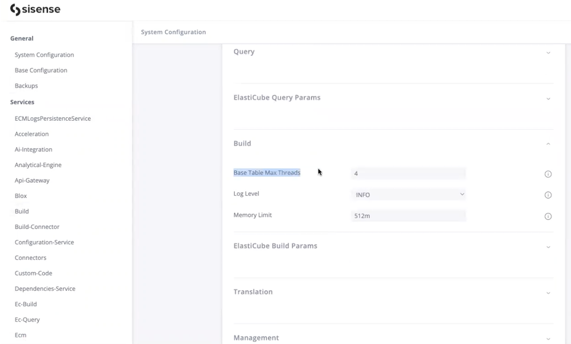Click the Sisense logo

pos(35,10)
